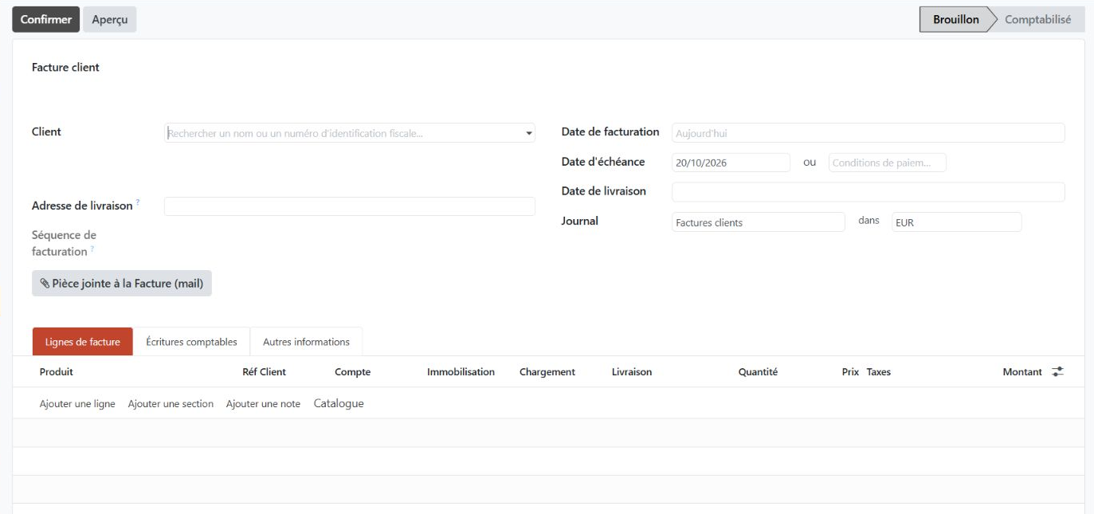Click the Date de livraison field
This screenshot has height=514, width=1094.
coord(869,192)
